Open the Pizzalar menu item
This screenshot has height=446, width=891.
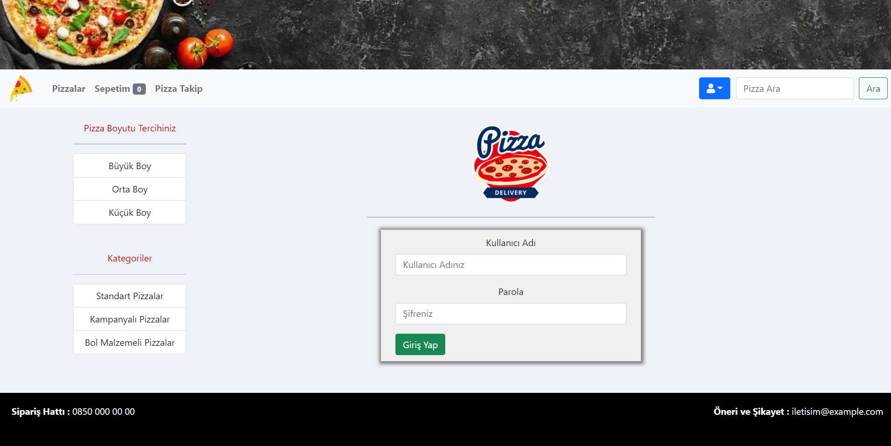[68, 89]
